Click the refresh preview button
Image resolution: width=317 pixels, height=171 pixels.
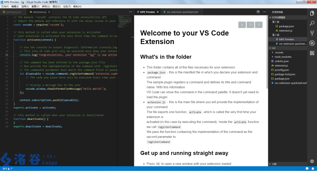tap(250, 25)
